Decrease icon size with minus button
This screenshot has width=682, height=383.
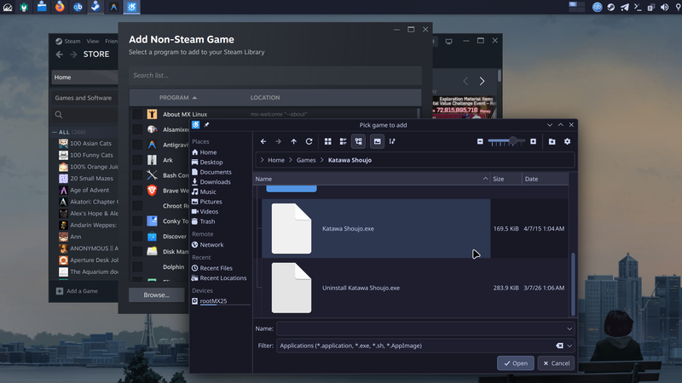tap(480, 141)
